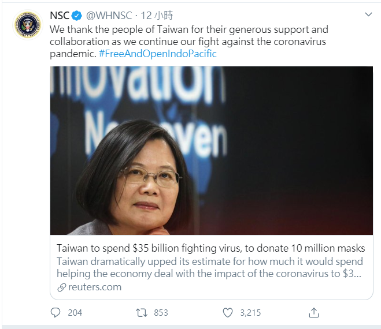Open the Reuters article photo preview

click(x=212, y=151)
